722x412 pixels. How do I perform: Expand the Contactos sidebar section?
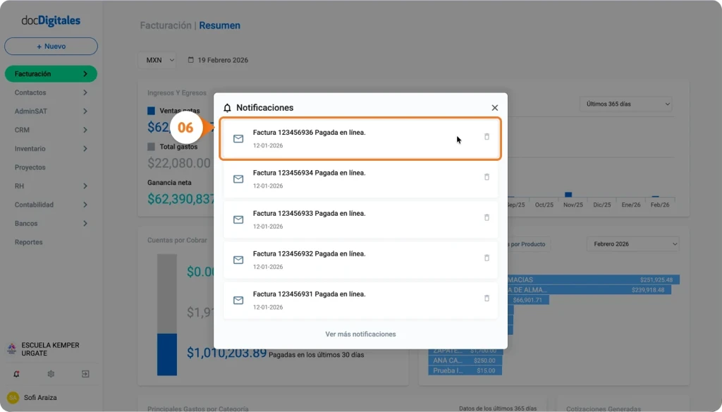50,92
